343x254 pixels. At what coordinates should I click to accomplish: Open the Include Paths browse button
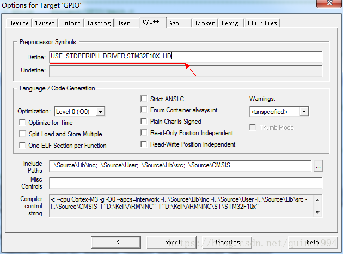[x=318, y=166]
